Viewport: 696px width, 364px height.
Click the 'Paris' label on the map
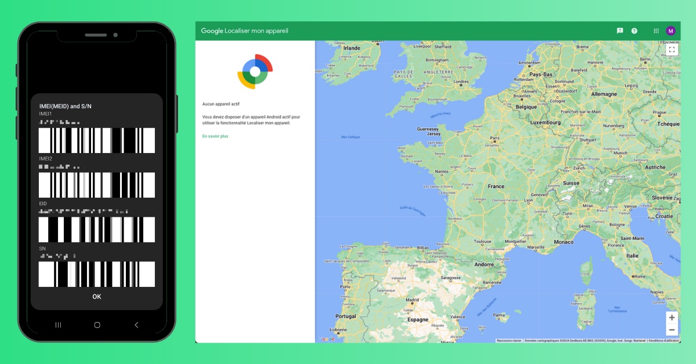point(495,138)
